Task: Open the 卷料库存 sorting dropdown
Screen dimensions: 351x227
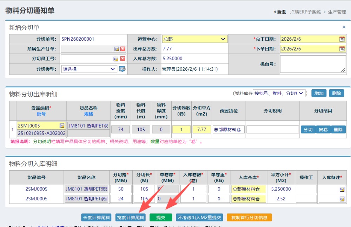Action: (x=279, y=93)
